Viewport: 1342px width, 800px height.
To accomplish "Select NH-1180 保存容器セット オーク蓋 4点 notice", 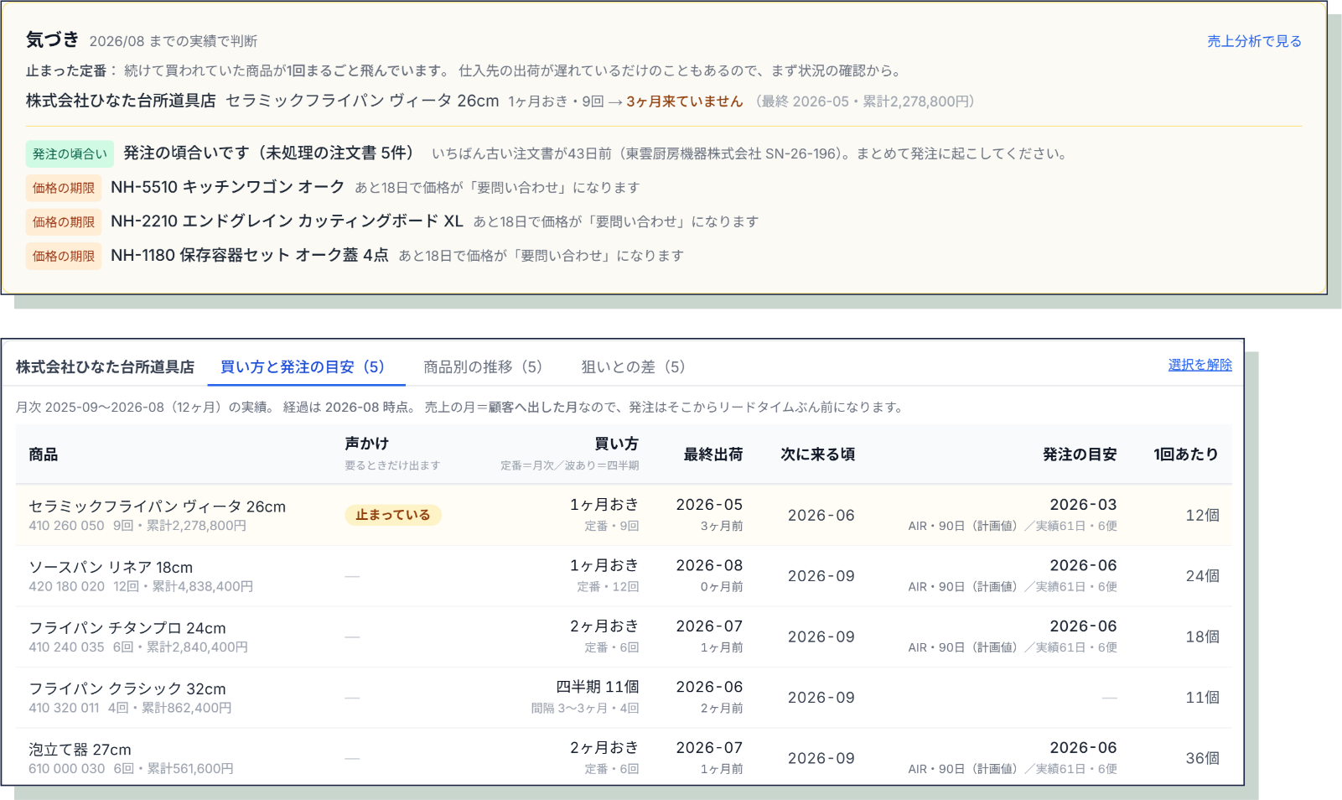I will (x=249, y=255).
